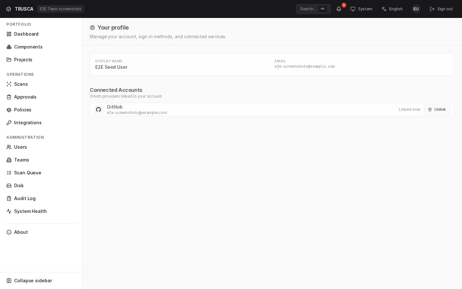Click the E2E Seed User display name

click(x=111, y=67)
